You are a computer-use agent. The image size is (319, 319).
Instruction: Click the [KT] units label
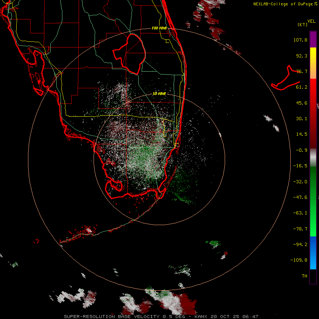(x=303, y=24)
